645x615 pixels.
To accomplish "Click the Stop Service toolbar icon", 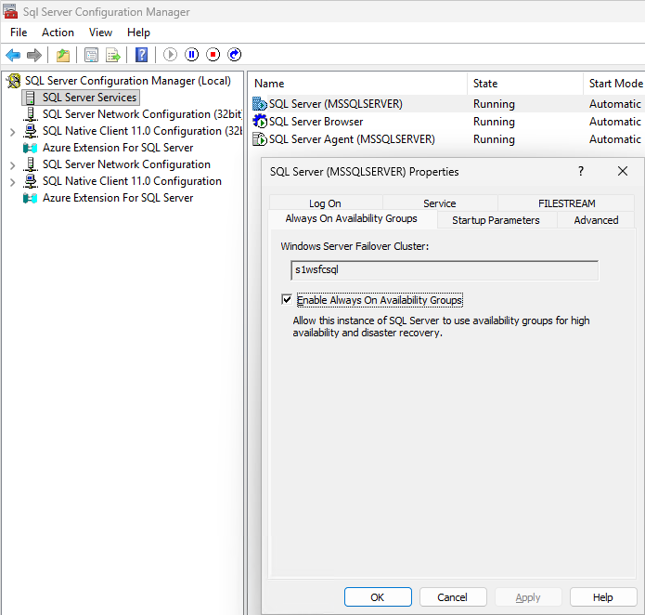I will pyautogui.click(x=213, y=54).
